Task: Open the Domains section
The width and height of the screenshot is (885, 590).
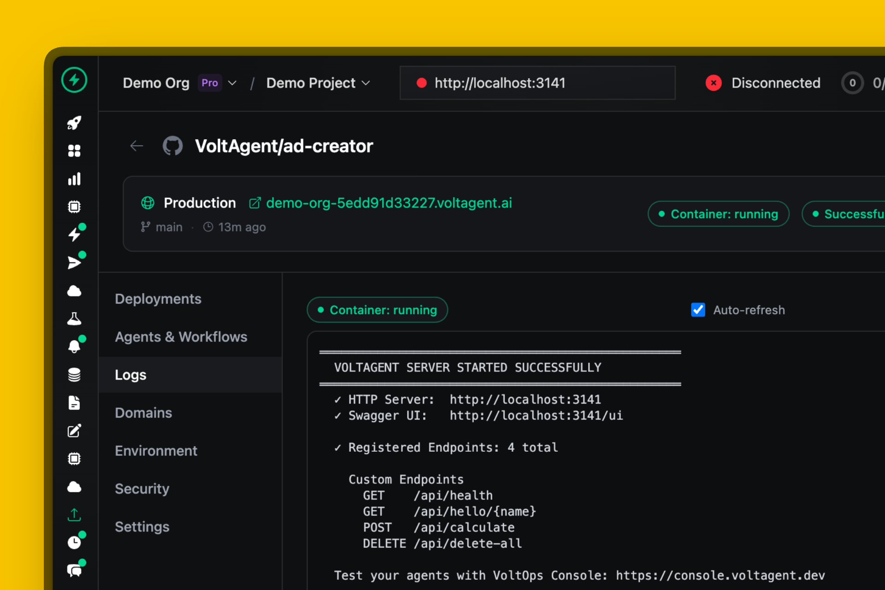Action: tap(143, 413)
